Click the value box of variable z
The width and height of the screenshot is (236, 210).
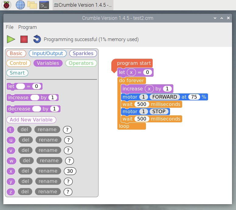[x=68, y=192]
